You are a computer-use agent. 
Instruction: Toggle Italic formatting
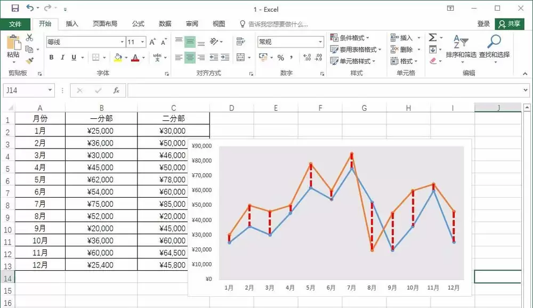[x=62, y=57]
